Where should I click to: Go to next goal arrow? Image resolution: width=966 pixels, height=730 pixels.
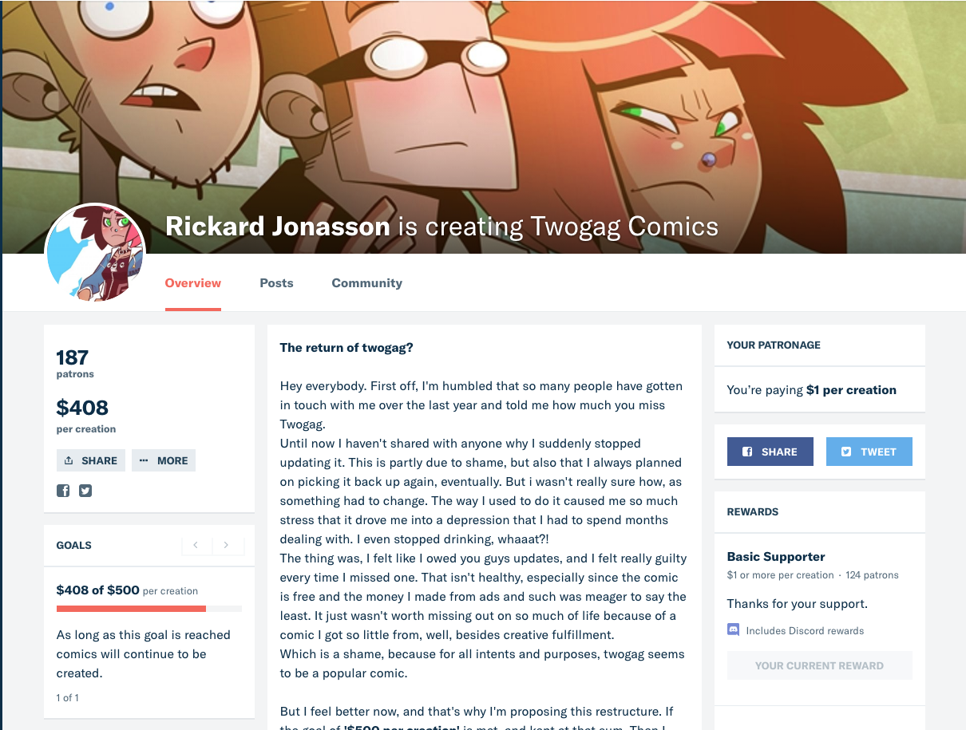click(x=227, y=545)
